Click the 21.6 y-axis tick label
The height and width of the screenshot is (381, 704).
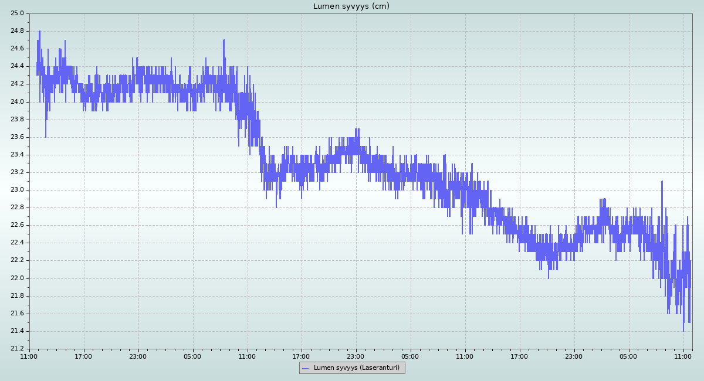(x=16, y=314)
